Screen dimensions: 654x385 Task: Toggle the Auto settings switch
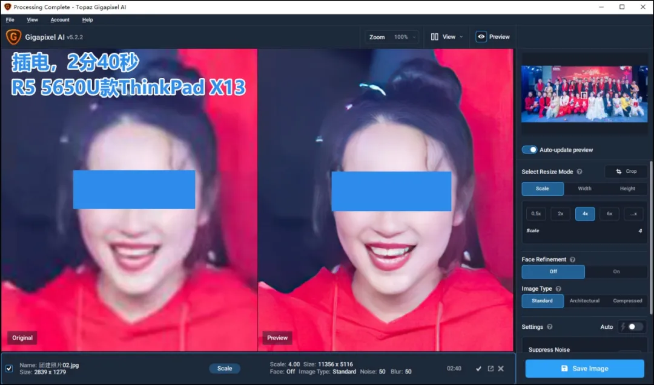(635, 327)
